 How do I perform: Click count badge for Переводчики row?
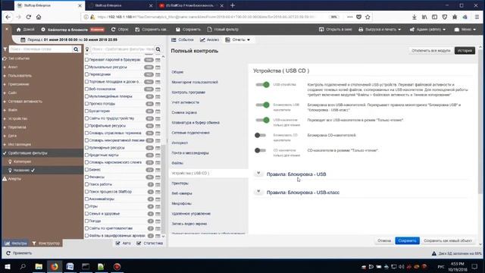point(149,74)
